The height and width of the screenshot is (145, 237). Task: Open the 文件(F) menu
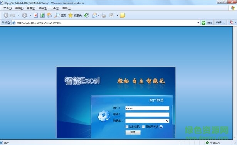(x=8, y=8)
